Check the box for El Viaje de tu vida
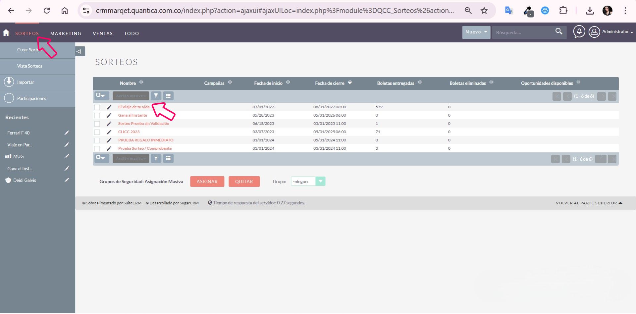Screen dimensions: 636x314 (x=97, y=107)
